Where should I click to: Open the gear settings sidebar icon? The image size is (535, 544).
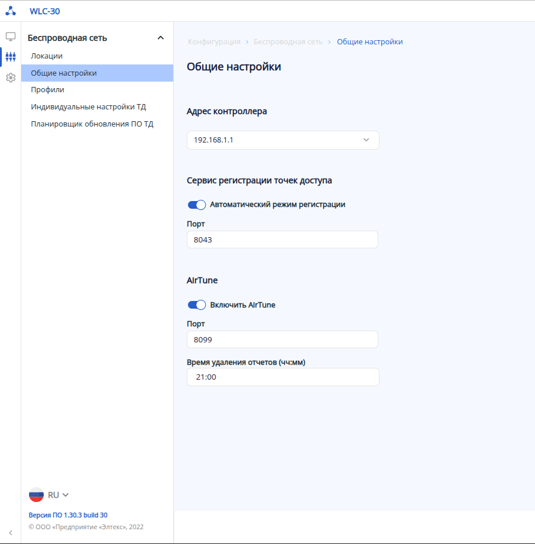pyautogui.click(x=11, y=77)
